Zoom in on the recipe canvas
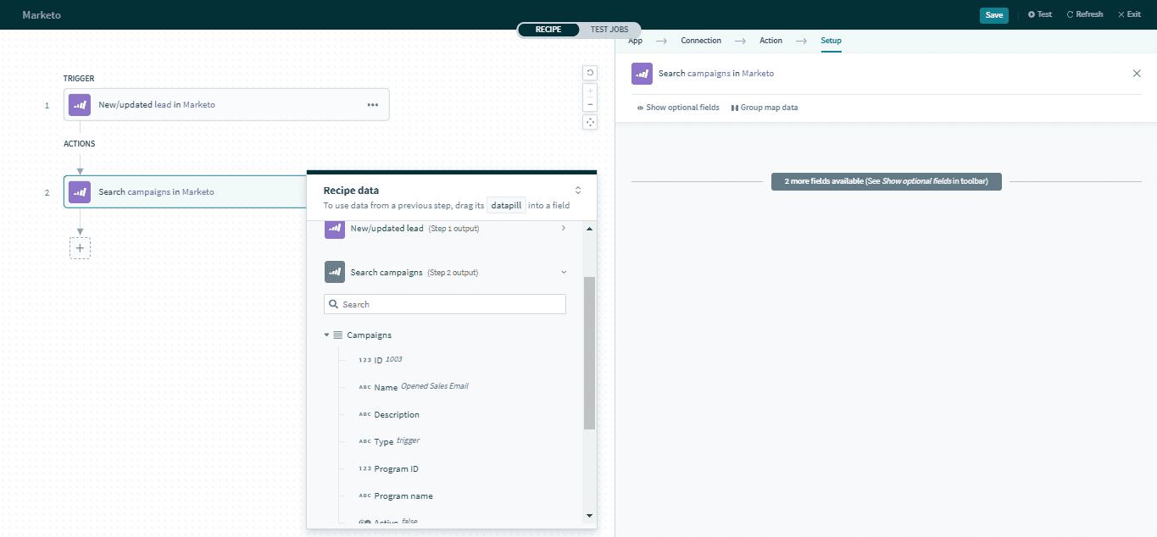Image resolution: width=1157 pixels, height=537 pixels. [591, 91]
